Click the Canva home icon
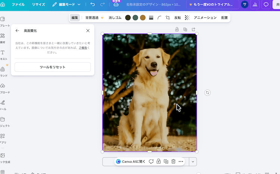 [3, 4]
